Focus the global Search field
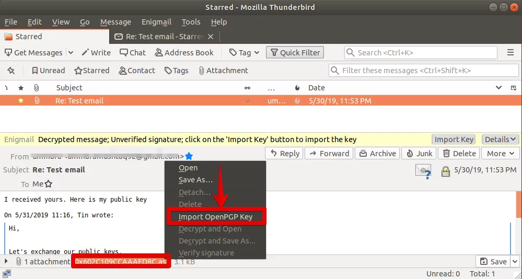 [421, 53]
